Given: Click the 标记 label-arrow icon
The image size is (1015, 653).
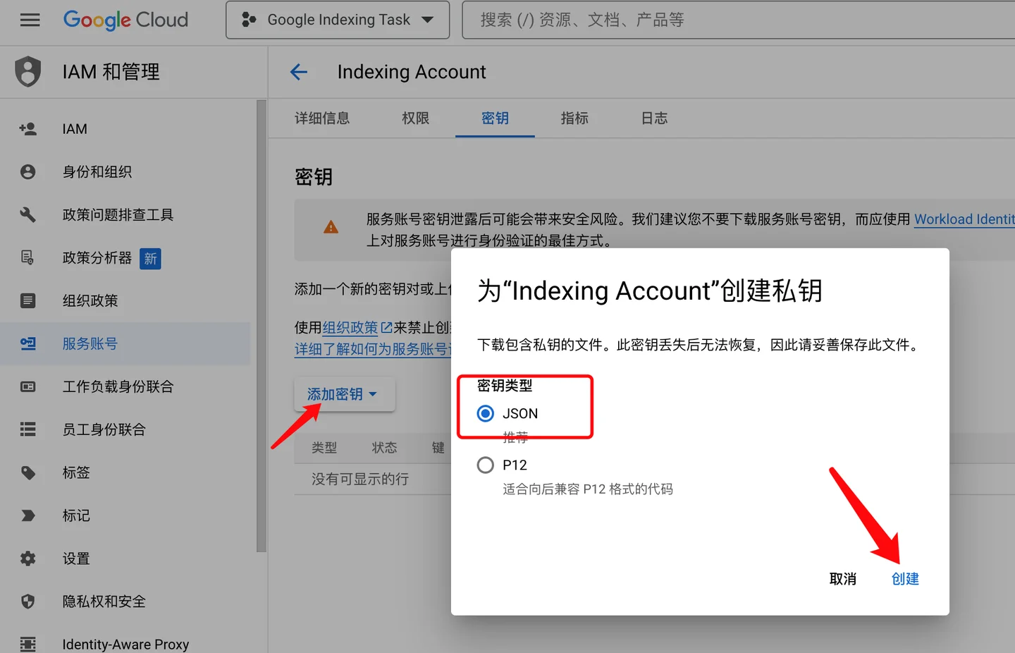Looking at the screenshot, I should [28, 515].
